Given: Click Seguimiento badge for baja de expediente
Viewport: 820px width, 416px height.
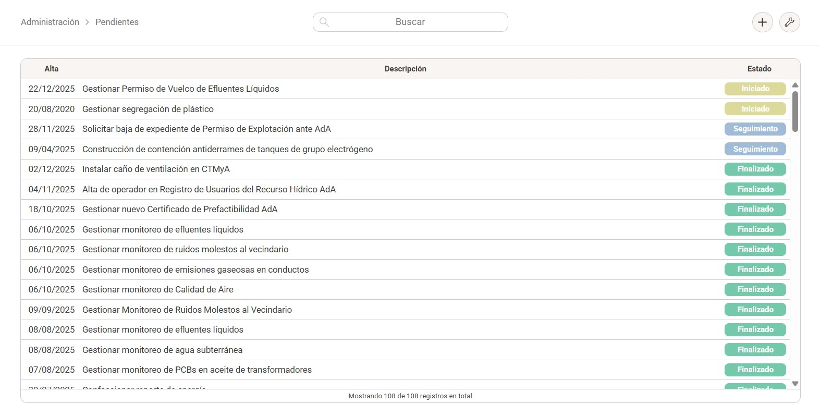Looking at the screenshot, I should [x=755, y=129].
